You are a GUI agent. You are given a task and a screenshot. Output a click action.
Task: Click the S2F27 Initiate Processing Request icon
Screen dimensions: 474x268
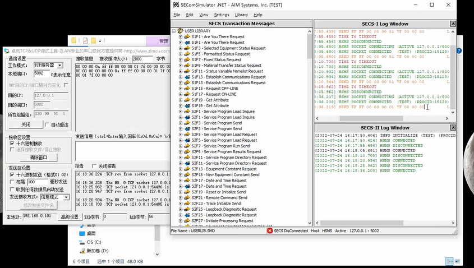(187, 220)
